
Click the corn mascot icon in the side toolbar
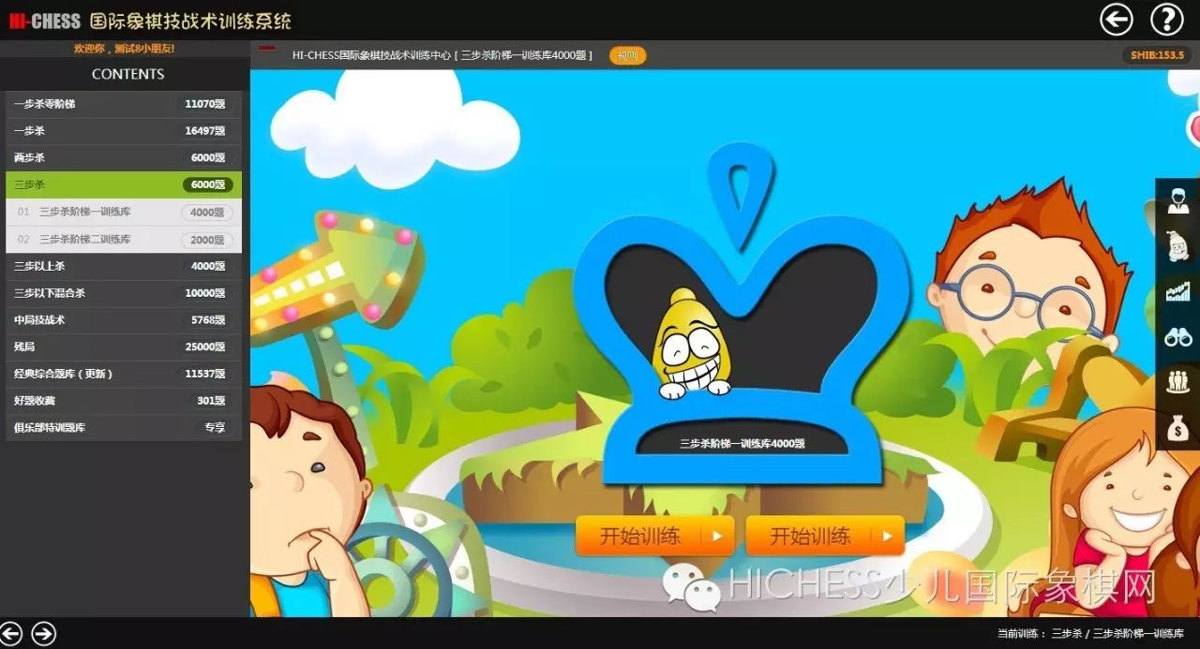(x=1177, y=246)
